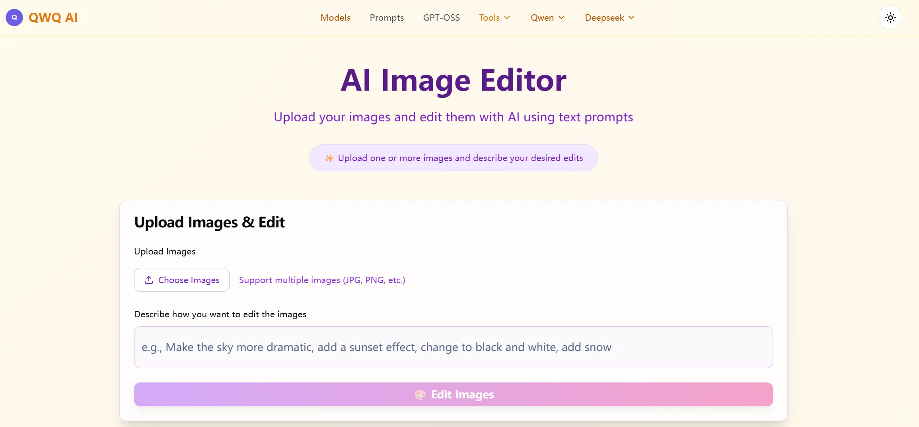Click the palette icon on Edit Images
The image size is (919, 427).
coord(420,394)
